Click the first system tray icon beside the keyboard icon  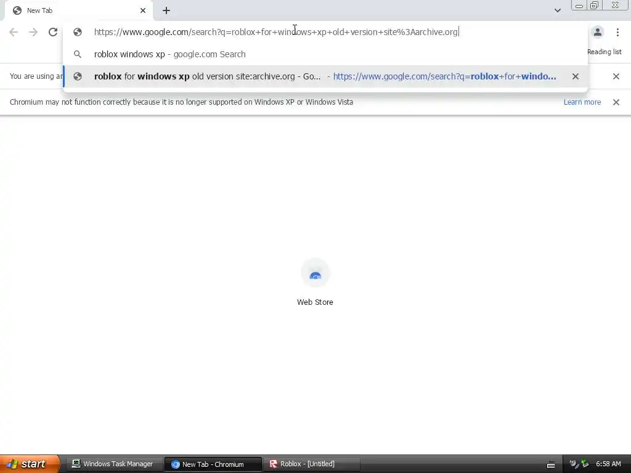(574, 464)
